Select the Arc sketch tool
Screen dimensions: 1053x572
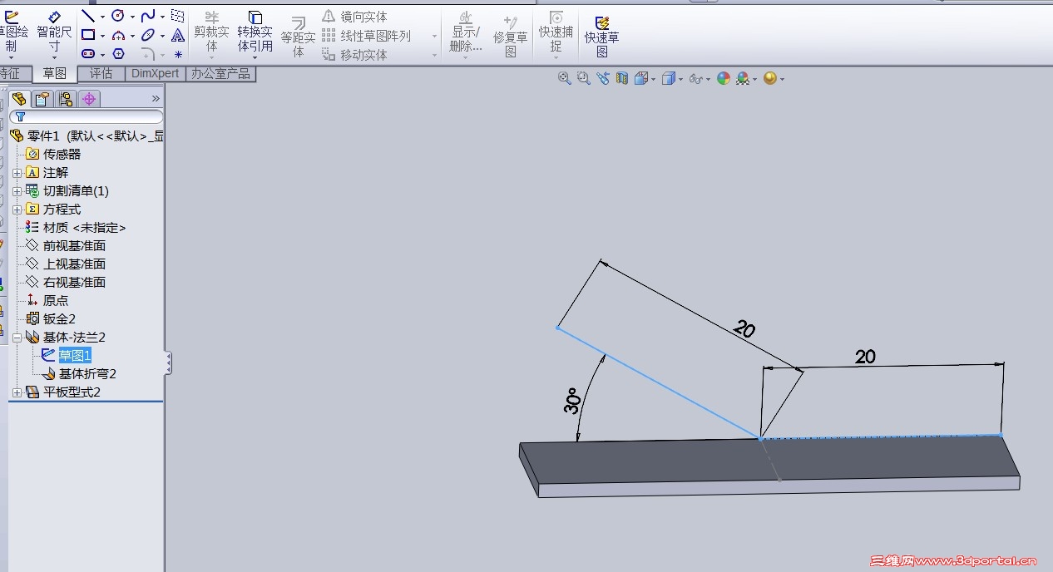pos(118,35)
